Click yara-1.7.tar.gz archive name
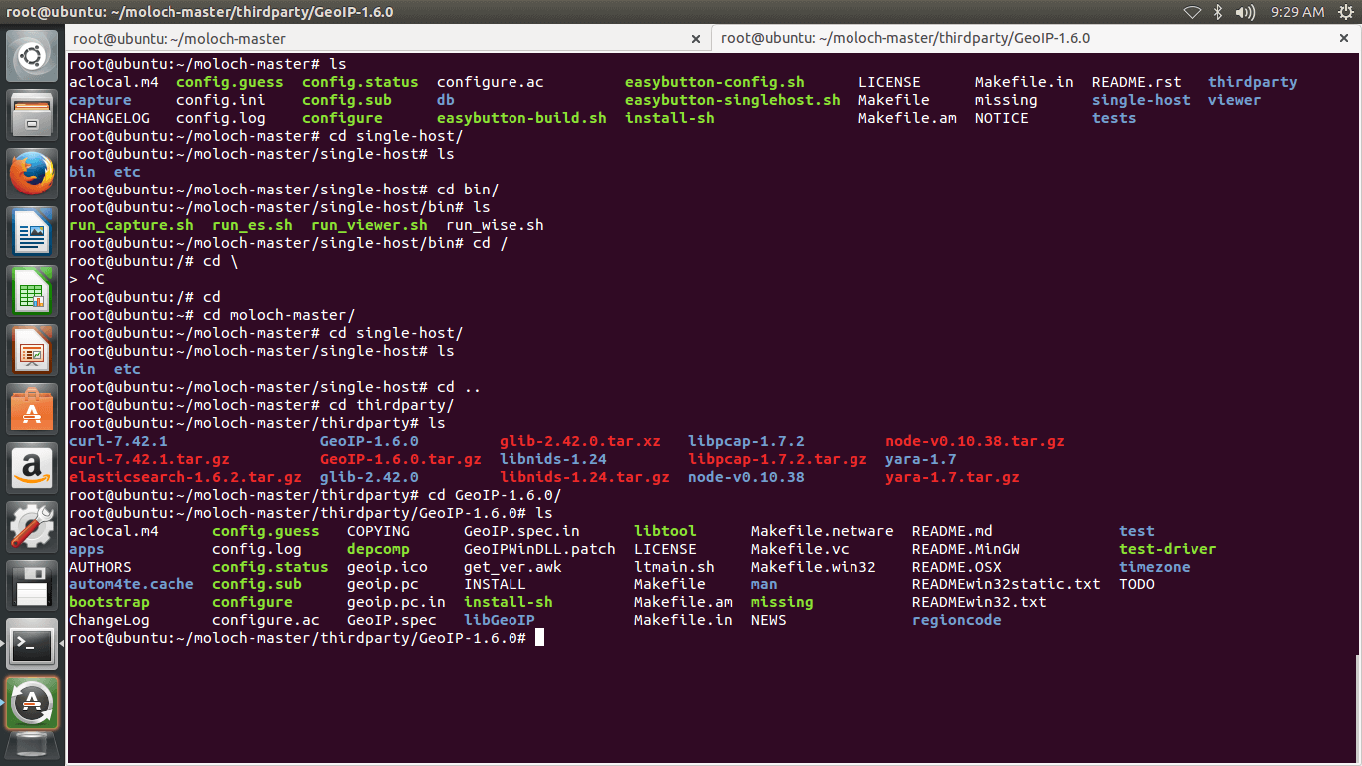The width and height of the screenshot is (1362, 766). click(x=952, y=477)
